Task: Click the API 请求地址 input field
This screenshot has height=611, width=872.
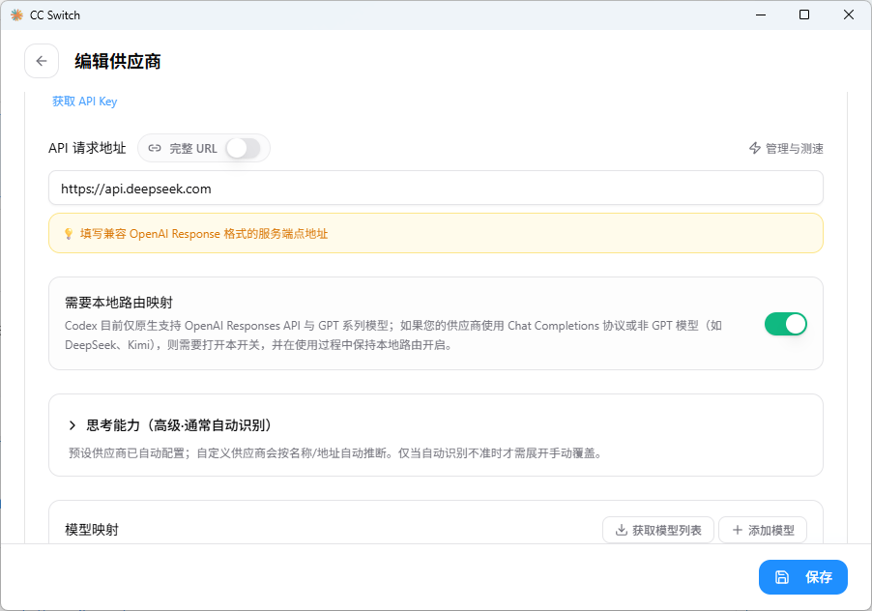Action: (x=435, y=188)
